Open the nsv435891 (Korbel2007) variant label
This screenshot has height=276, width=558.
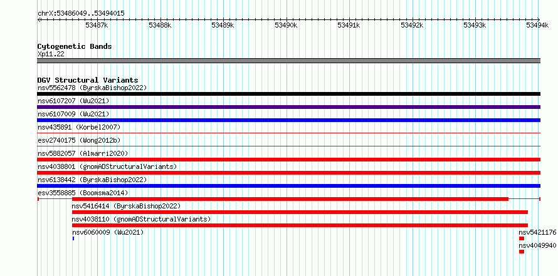point(79,127)
